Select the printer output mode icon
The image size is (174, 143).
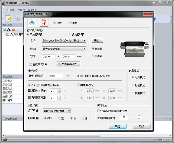pos(32,22)
